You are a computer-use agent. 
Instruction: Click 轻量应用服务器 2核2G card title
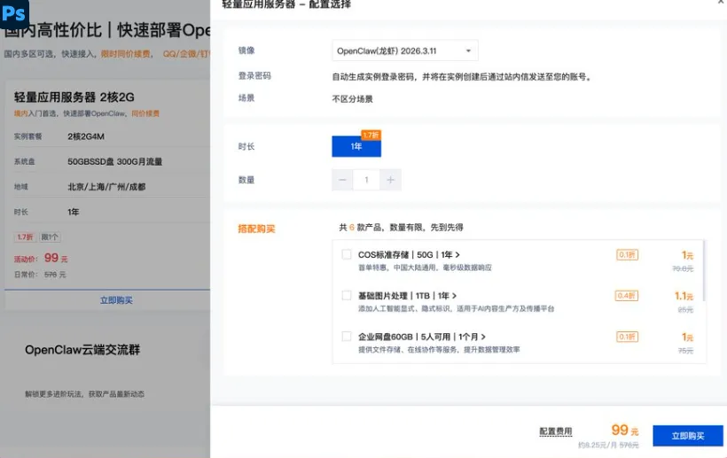point(74,97)
